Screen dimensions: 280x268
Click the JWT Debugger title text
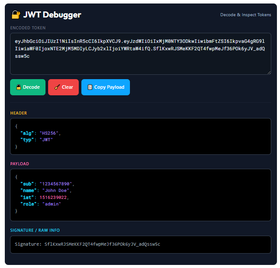tap(52, 15)
